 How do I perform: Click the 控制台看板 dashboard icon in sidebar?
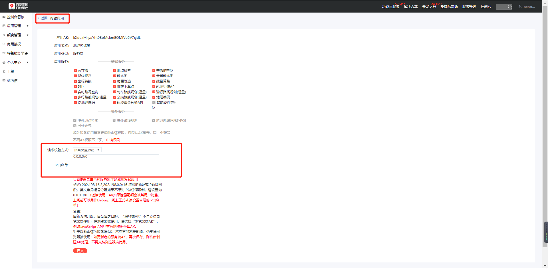[x=4, y=17]
